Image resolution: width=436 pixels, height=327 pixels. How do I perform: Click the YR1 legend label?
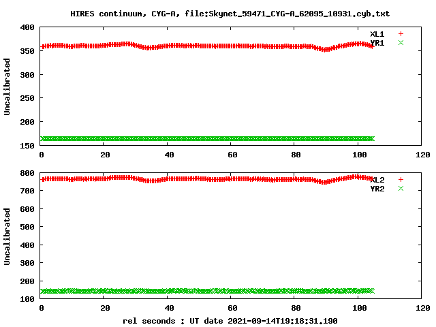(377, 43)
